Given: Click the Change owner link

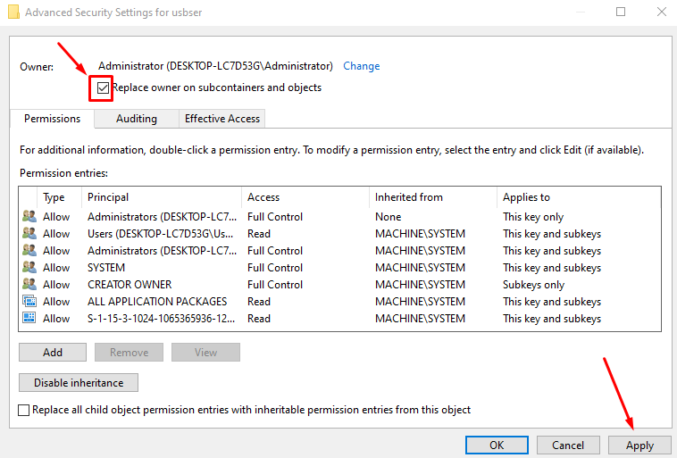Looking at the screenshot, I should pyautogui.click(x=362, y=66).
